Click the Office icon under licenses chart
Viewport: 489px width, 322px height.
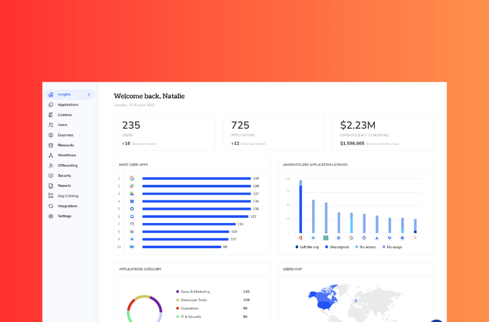(x=300, y=237)
